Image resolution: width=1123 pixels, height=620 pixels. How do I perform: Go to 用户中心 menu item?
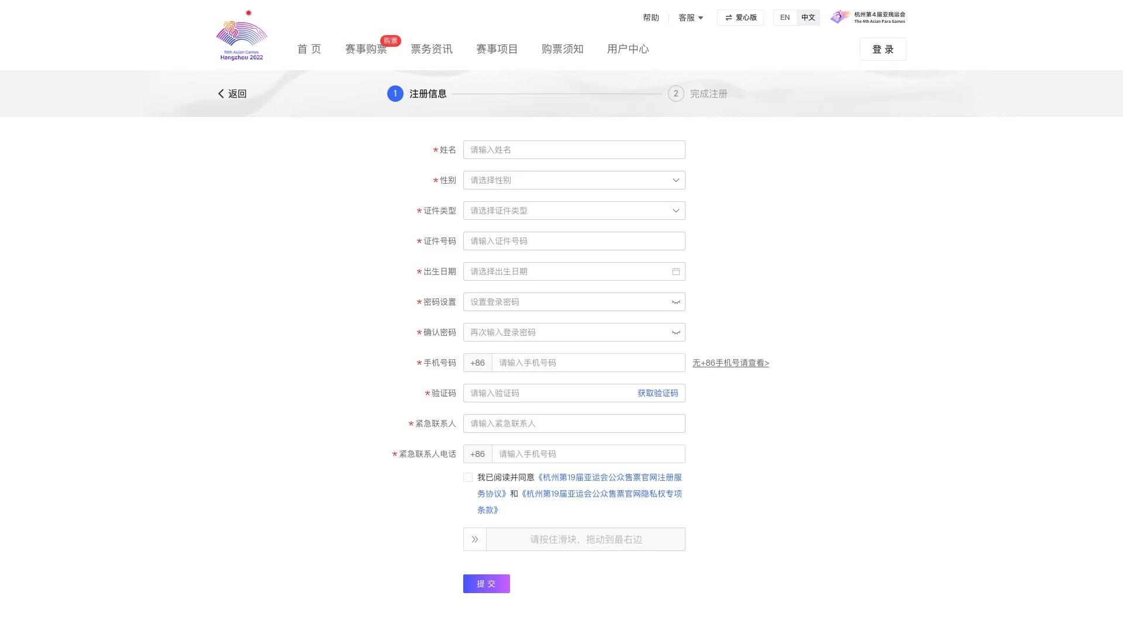click(628, 49)
